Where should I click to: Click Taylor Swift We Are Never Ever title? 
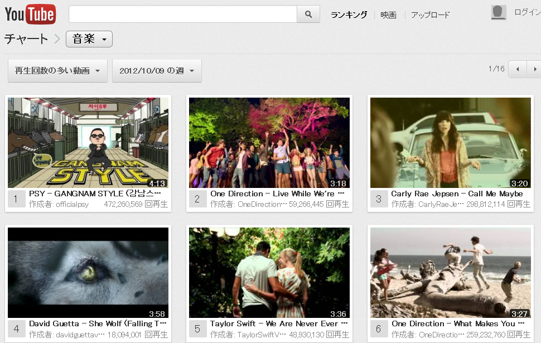[279, 323]
